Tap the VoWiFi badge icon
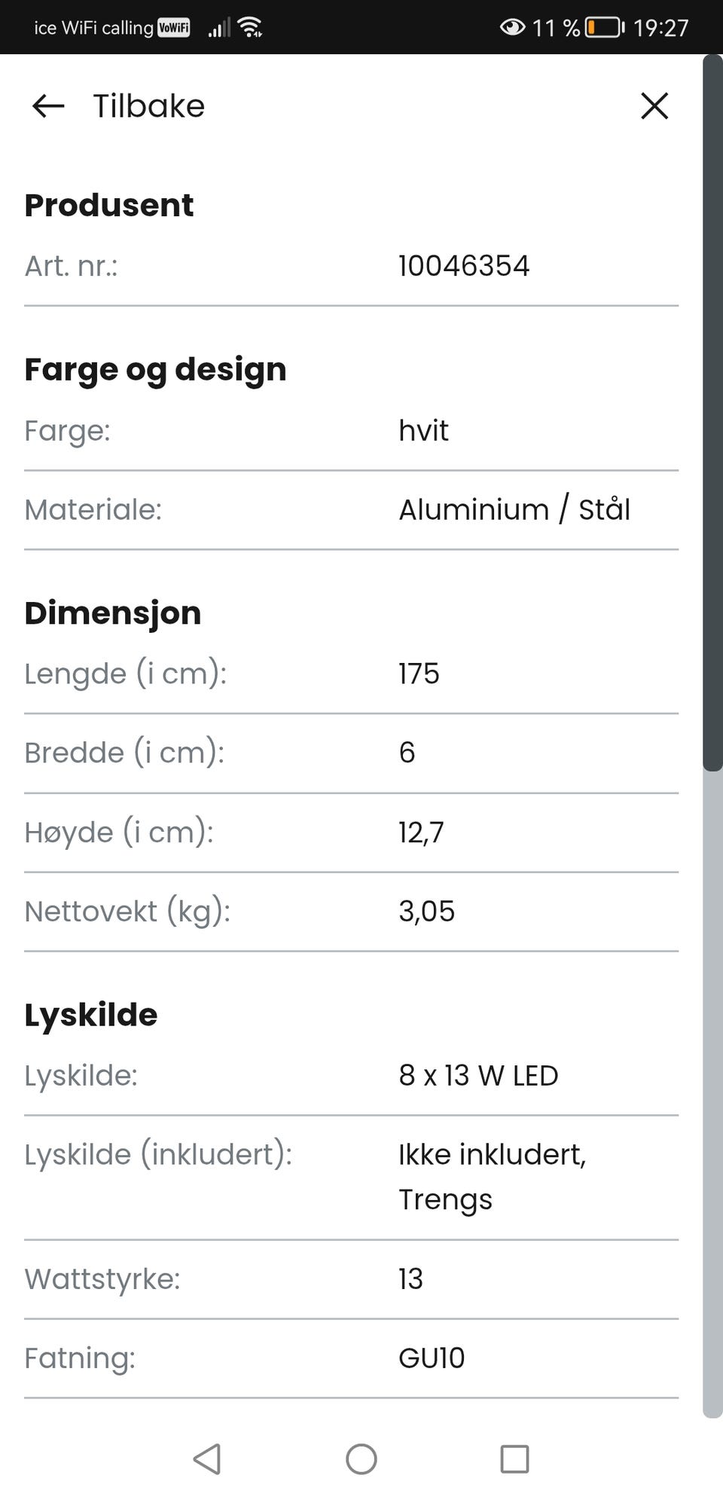 click(x=174, y=28)
